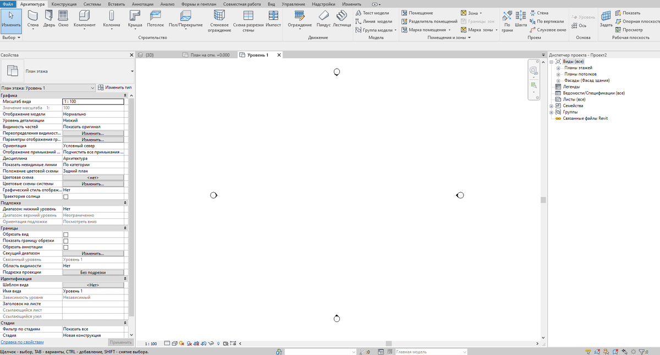660x355 pixels.
Task: Open the Файл menu
Action: pos(8,4)
